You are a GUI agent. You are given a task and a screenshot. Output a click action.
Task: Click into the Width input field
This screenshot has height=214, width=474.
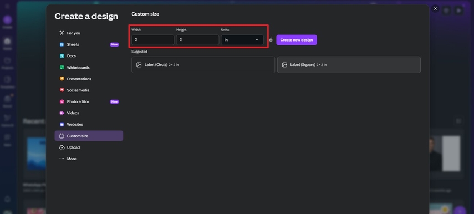pos(152,40)
